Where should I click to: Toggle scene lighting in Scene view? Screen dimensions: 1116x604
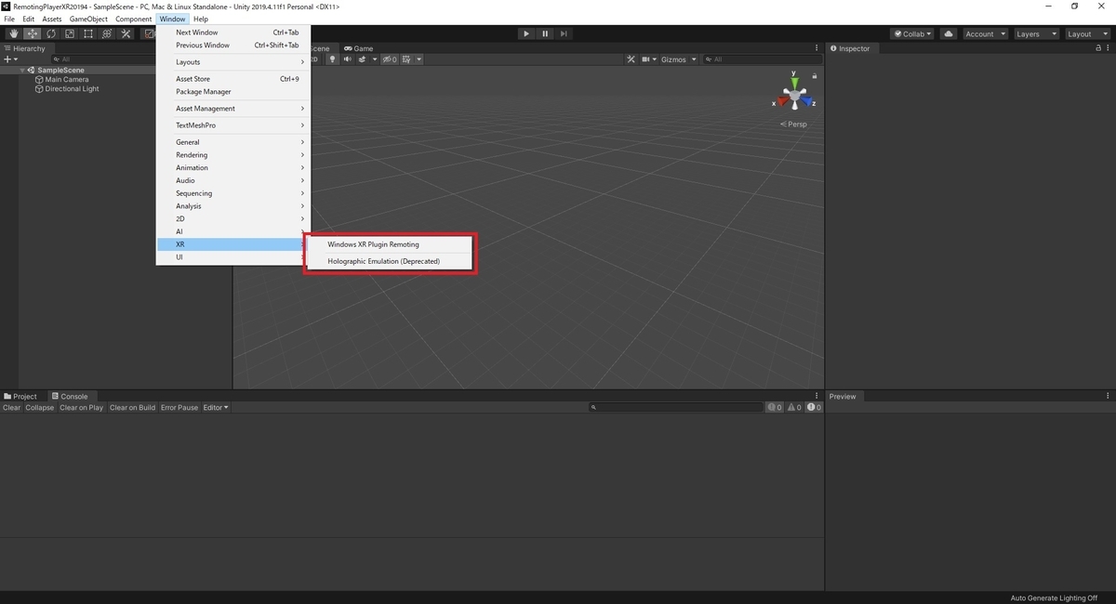[332, 59]
